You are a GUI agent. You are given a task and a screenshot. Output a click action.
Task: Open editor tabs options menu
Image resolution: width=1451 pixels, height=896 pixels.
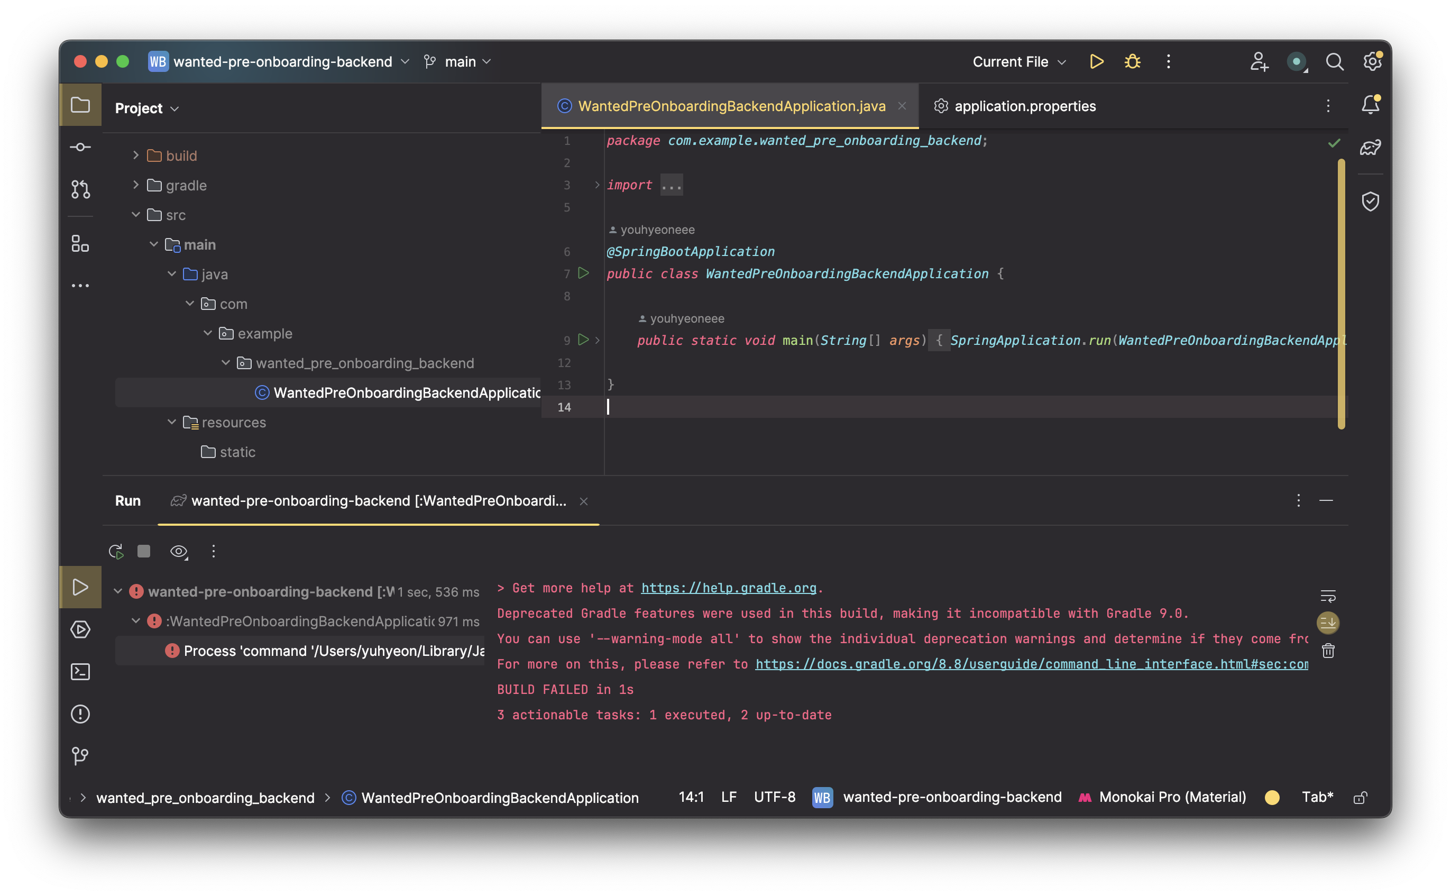tap(1328, 106)
